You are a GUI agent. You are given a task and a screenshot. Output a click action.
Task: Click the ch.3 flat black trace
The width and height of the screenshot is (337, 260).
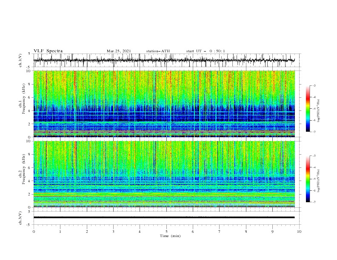[x=164, y=218]
